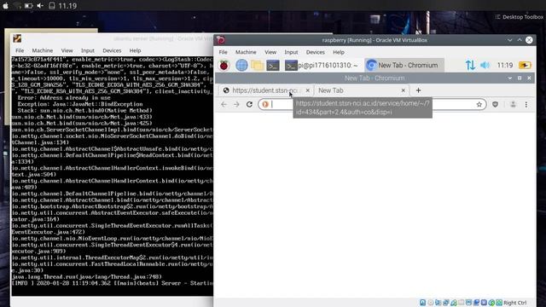This screenshot has width=546, height=307.
Task: Open Input menu in raspberry VirtualBox window
Action: click(x=291, y=52)
